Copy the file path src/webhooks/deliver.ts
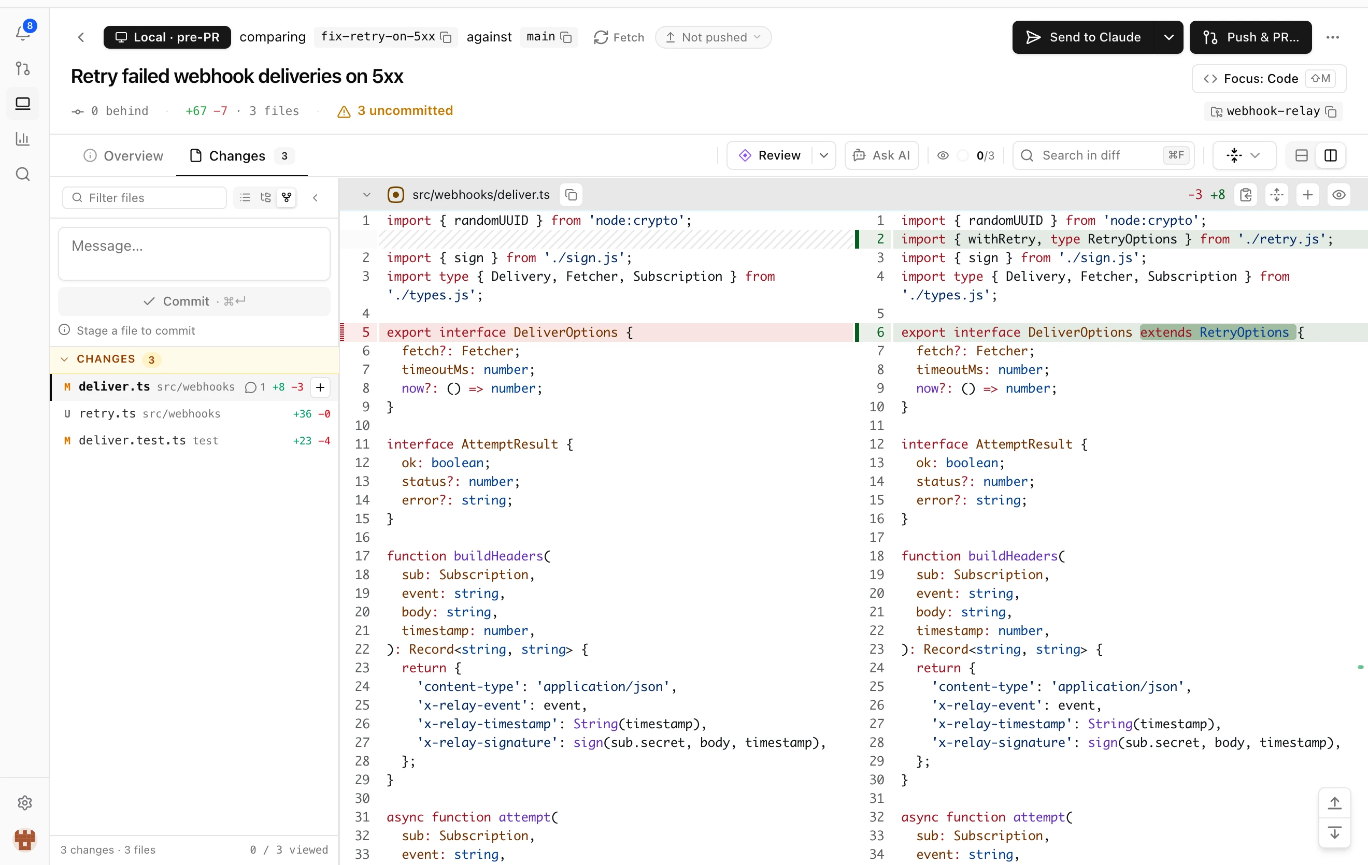This screenshot has width=1368, height=865. coord(571,195)
